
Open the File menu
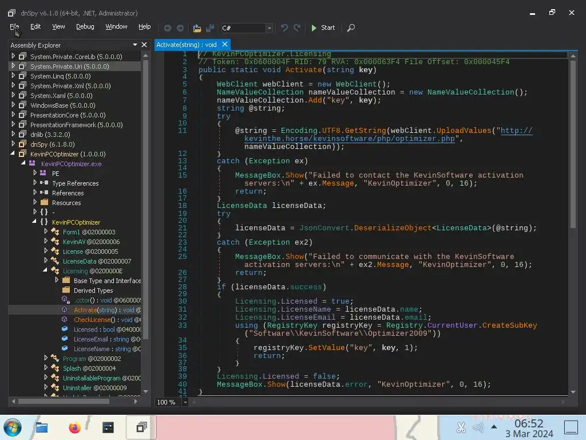[14, 26]
